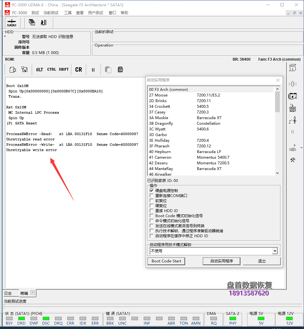Viewport: 304px width, 329px height.
Task: Enable 重新连接COM端口 checkbox
Action: click(x=152, y=195)
